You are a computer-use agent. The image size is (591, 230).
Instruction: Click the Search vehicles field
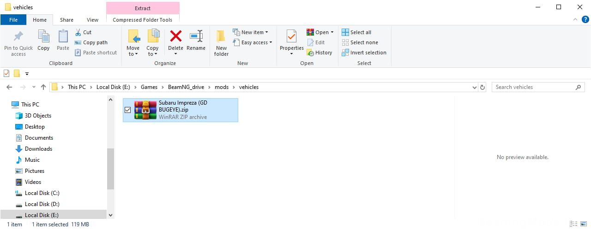pos(538,87)
